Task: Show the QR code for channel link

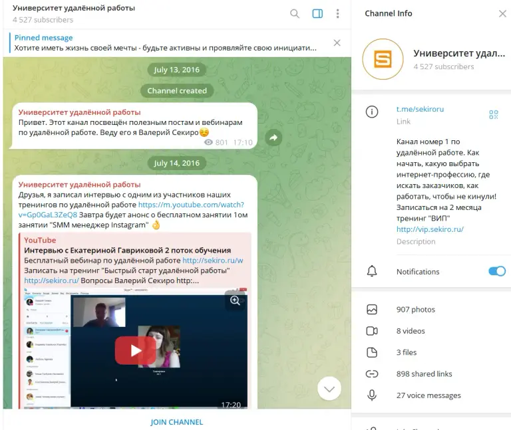Action: [494, 114]
